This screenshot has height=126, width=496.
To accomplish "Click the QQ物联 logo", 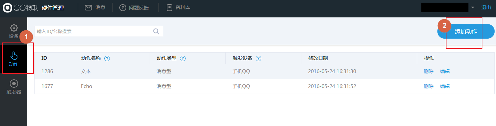I will (x=21, y=8).
